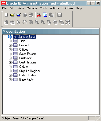Choose the Pan hand tool

[x=25, y=22]
